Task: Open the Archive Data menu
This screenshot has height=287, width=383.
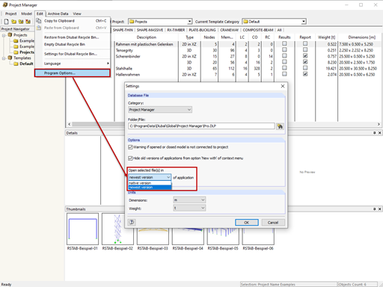Action: 58,13
